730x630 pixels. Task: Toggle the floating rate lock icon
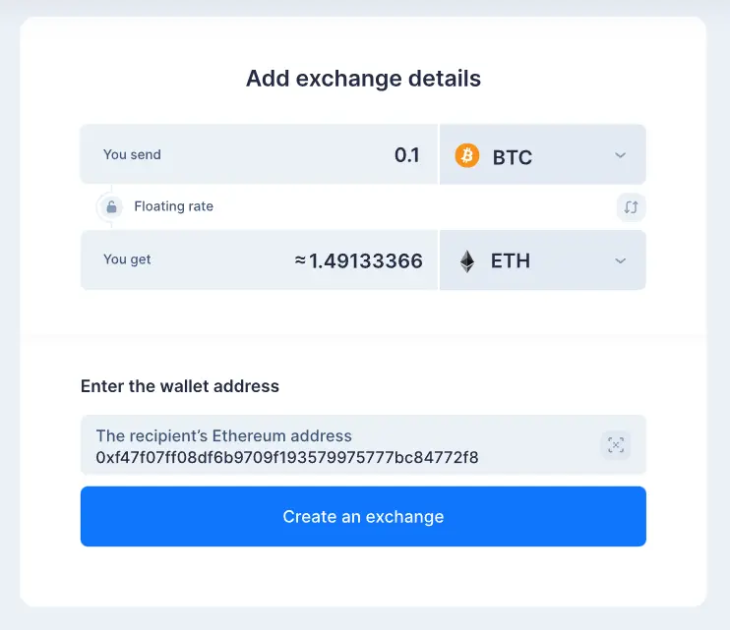[111, 207]
